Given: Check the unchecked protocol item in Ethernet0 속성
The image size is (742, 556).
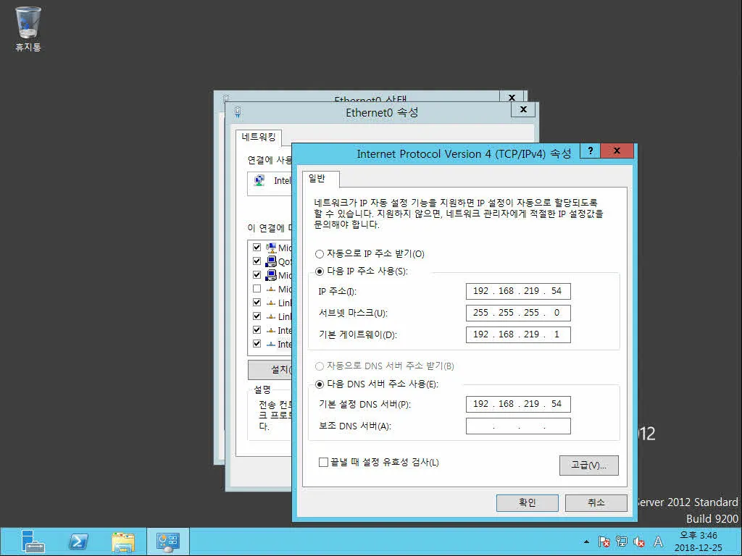Looking at the screenshot, I should (x=257, y=289).
